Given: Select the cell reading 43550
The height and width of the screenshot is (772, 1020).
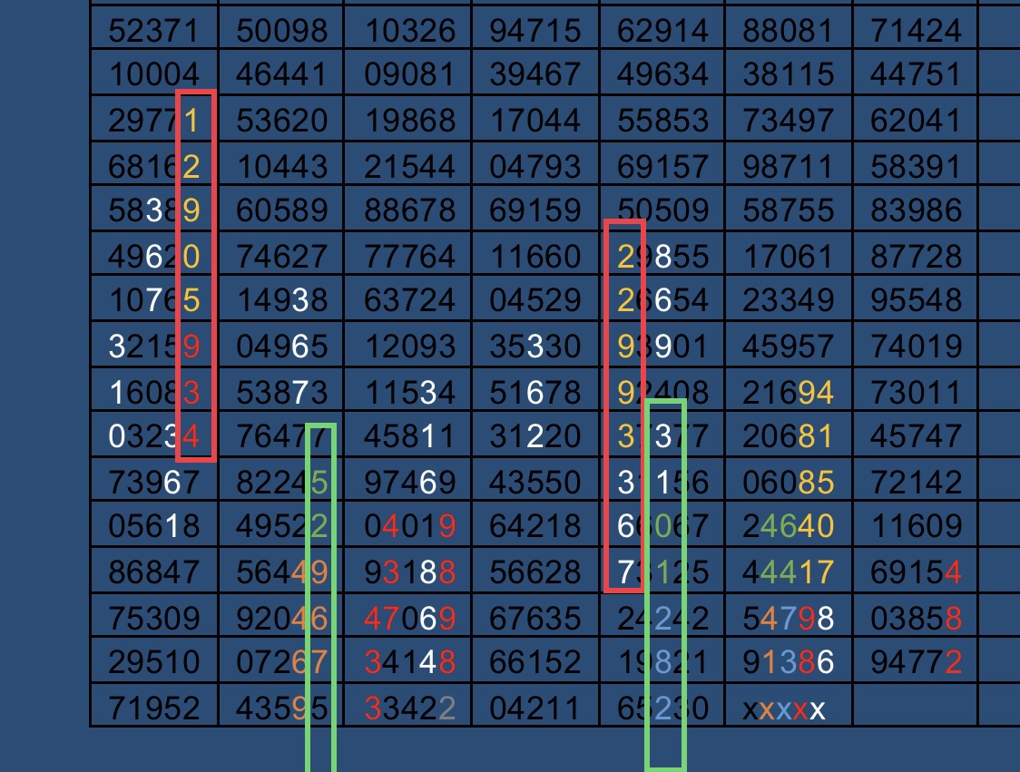Looking at the screenshot, I should click(535, 481).
